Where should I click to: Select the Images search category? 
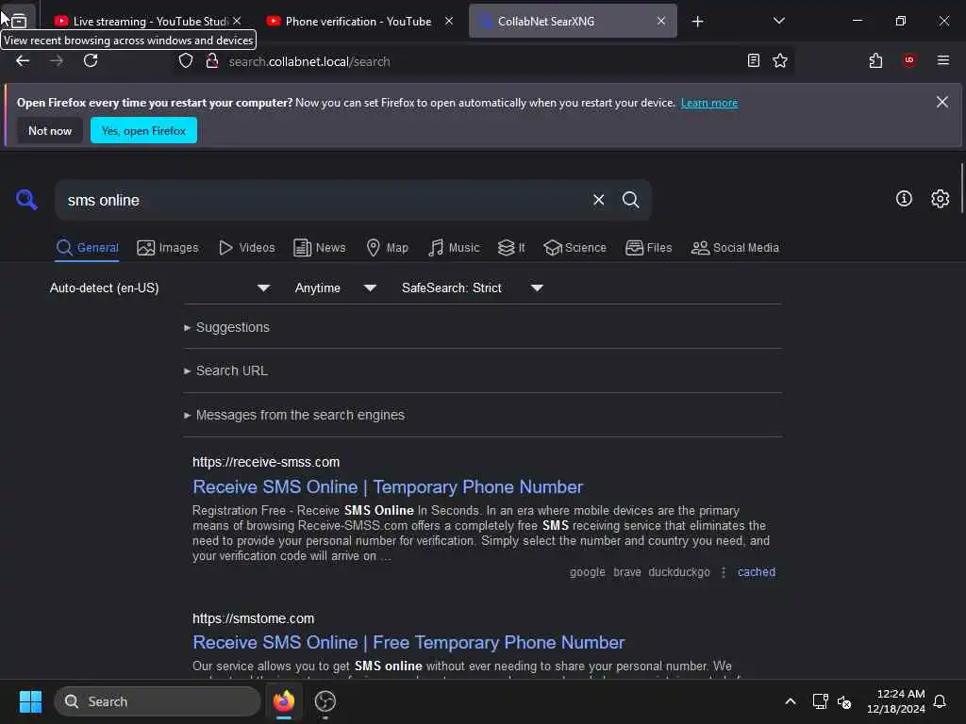pos(168,248)
